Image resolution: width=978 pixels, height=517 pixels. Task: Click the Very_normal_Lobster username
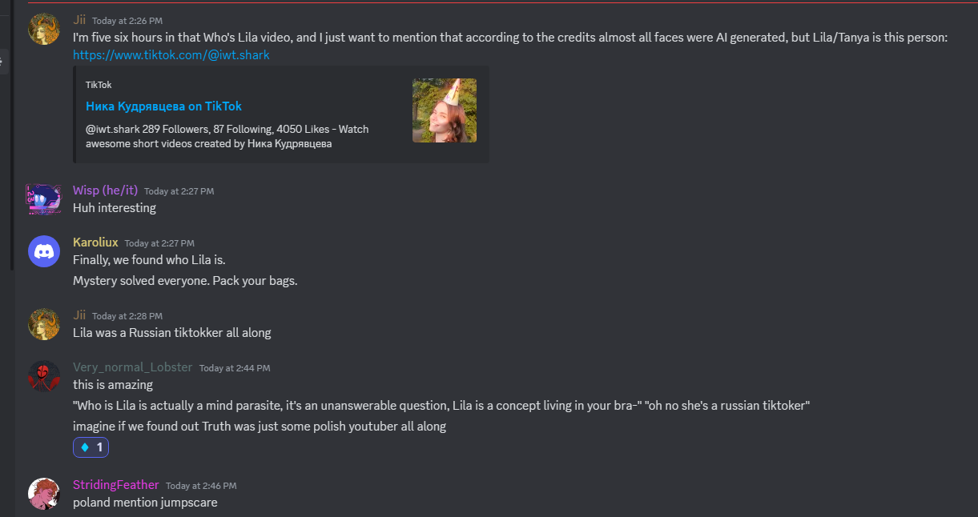[132, 367]
